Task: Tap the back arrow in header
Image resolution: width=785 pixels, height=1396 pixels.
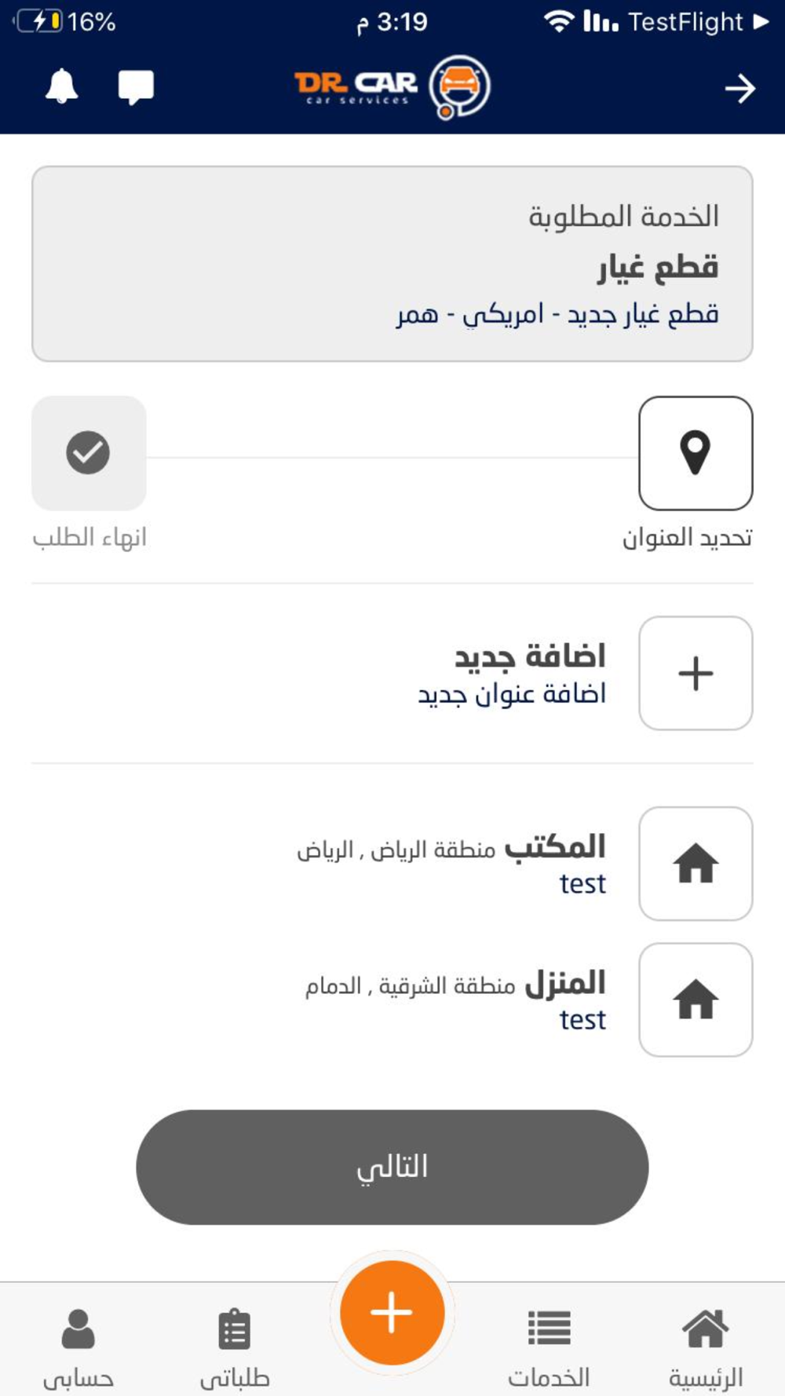Action: pos(739,89)
